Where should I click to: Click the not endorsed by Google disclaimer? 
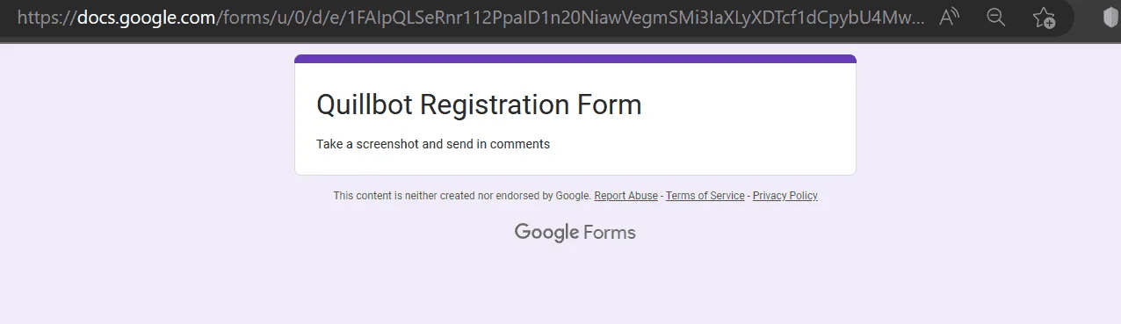click(x=461, y=196)
